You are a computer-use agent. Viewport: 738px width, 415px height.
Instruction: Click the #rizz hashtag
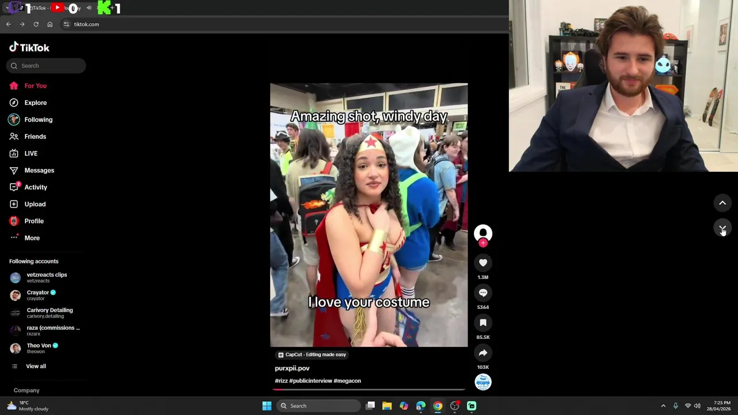click(281, 381)
